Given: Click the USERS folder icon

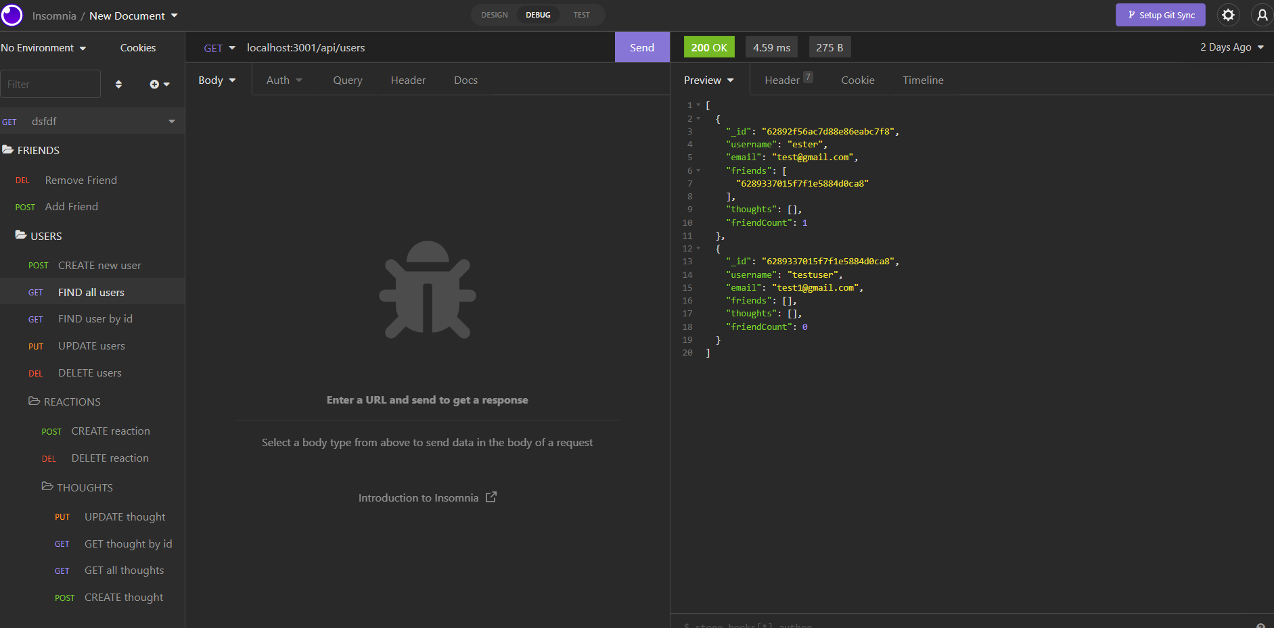Looking at the screenshot, I should 20,235.
